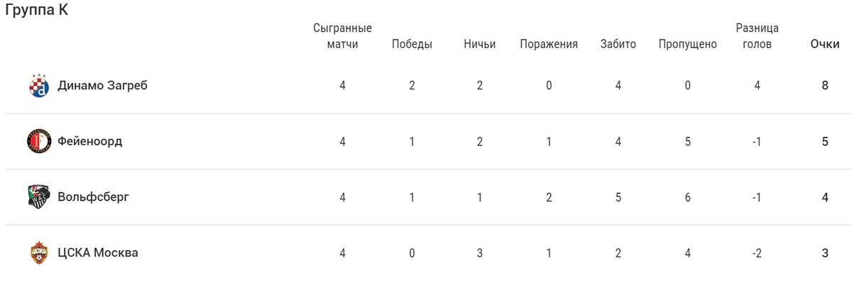Click Dinamo Zagreb's 8 points value

pyautogui.click(x=825, y=86)
